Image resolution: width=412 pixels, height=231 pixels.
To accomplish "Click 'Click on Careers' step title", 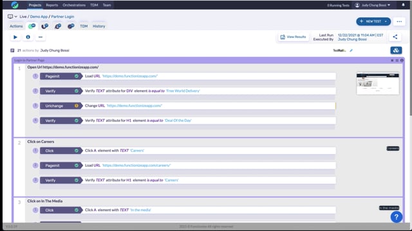I will (41, 142).
